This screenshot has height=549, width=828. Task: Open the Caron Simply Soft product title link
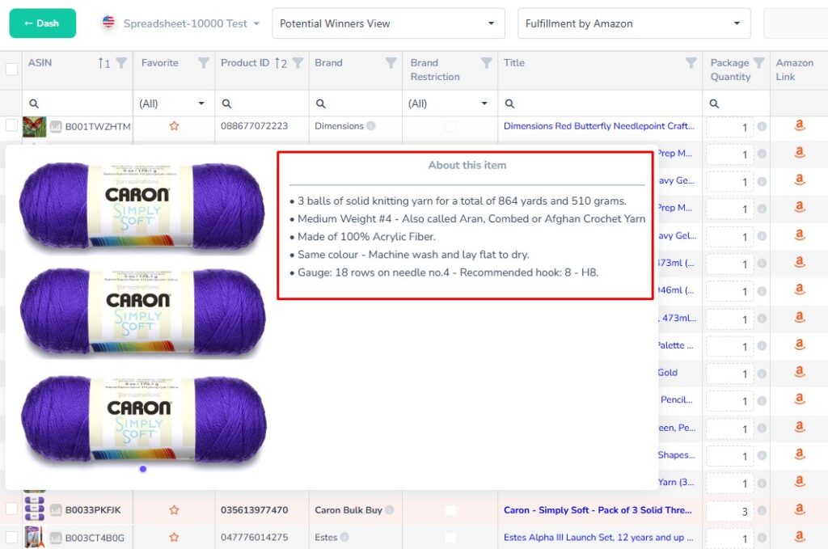click(x=598, y=510)
